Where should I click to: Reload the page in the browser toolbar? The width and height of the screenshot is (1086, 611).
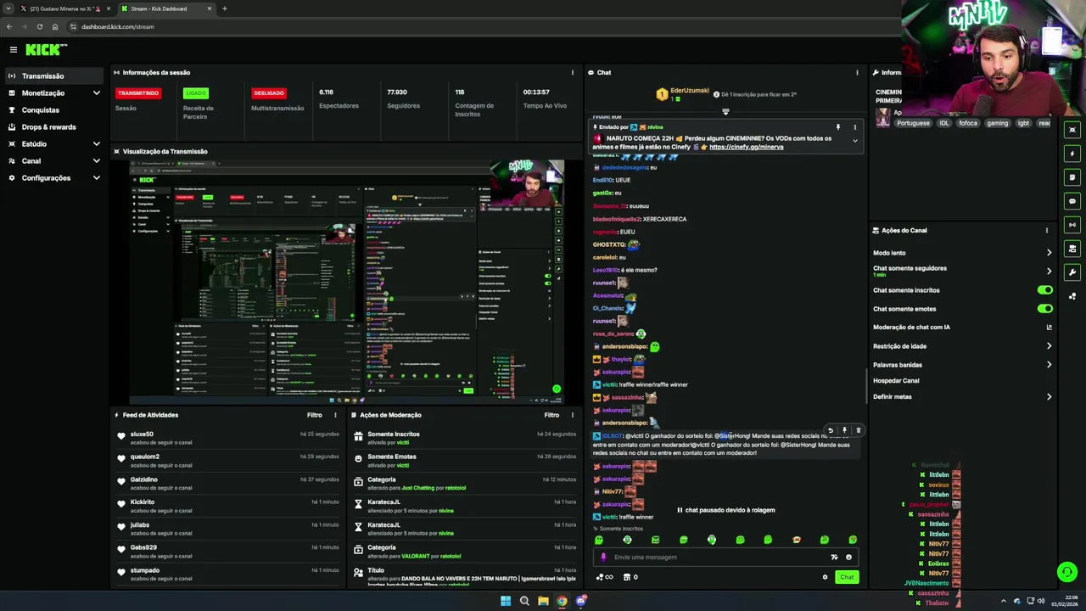pos(39,26)
